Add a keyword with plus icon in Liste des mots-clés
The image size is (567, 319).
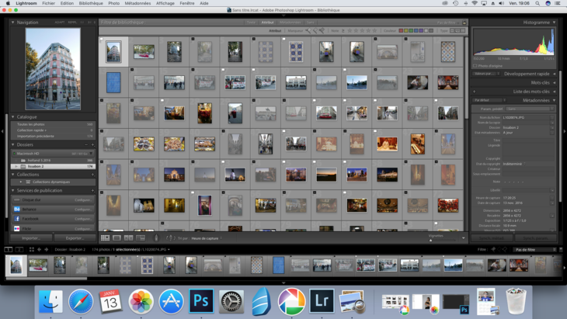475,92
